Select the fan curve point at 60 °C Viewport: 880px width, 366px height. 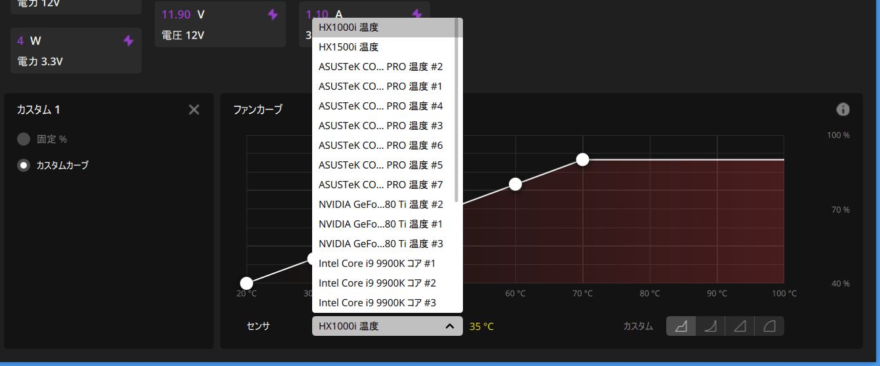pyautogui.click(x=515, y=184)
